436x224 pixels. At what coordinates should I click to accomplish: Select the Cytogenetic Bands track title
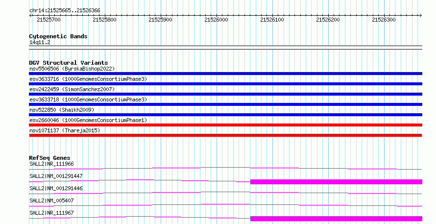[58, 36]
